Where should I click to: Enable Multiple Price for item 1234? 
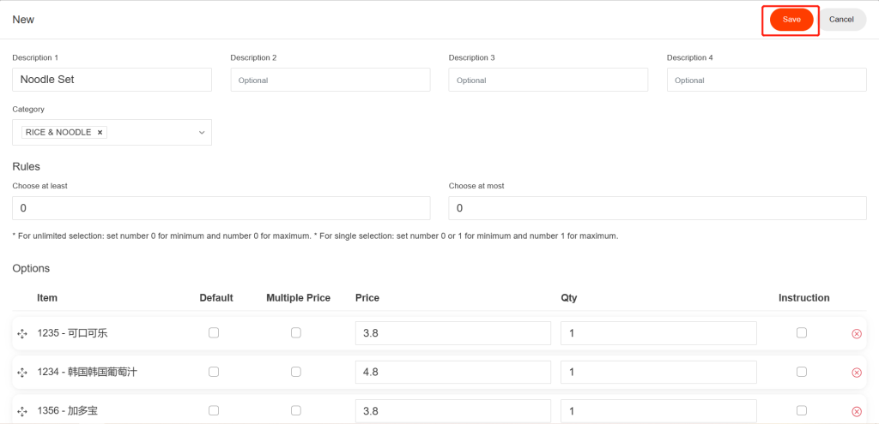(x=296, y=372)
